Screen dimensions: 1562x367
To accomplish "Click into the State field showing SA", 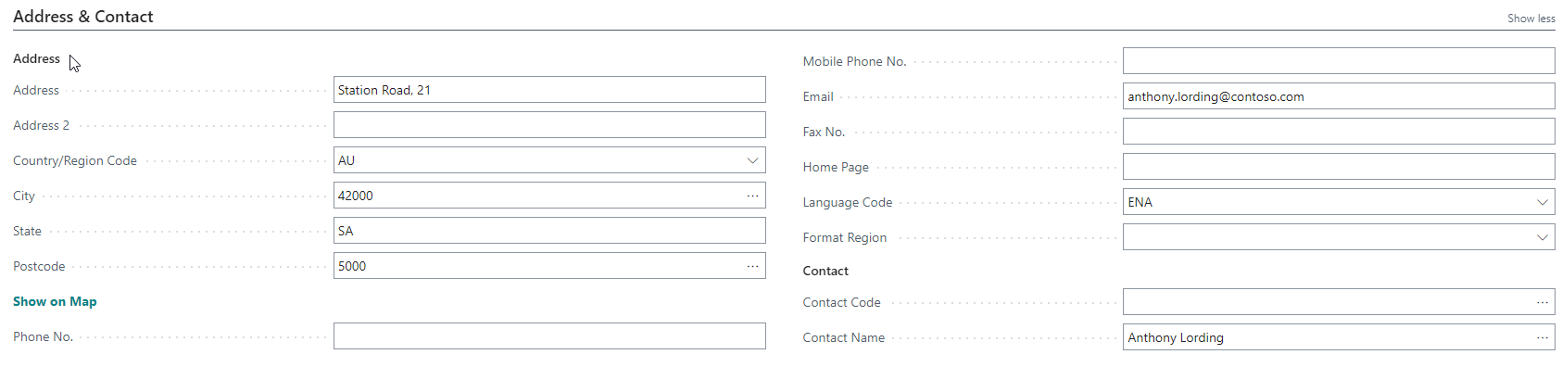I will coord(549,231).
